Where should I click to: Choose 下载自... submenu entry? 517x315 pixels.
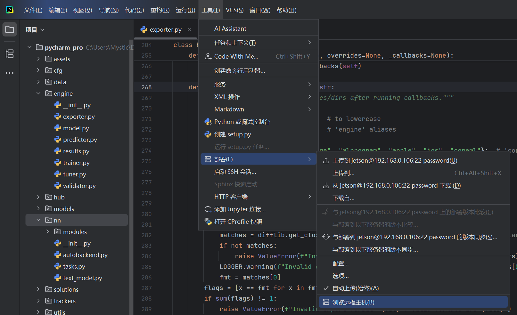tap(413, 198)
